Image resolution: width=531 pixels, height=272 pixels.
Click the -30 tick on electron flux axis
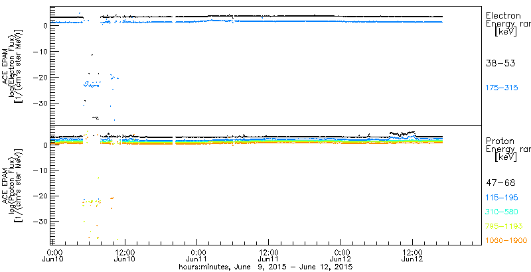[40, 103]
